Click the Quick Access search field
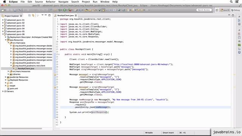 pyautogui.click(x=204, y=10)
